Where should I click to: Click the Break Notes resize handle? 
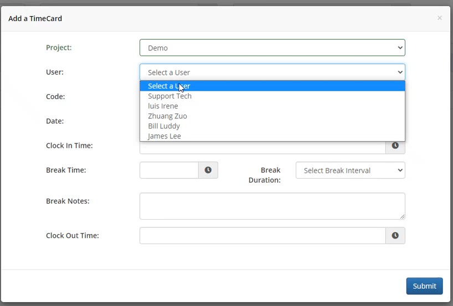tap(402, 216)
